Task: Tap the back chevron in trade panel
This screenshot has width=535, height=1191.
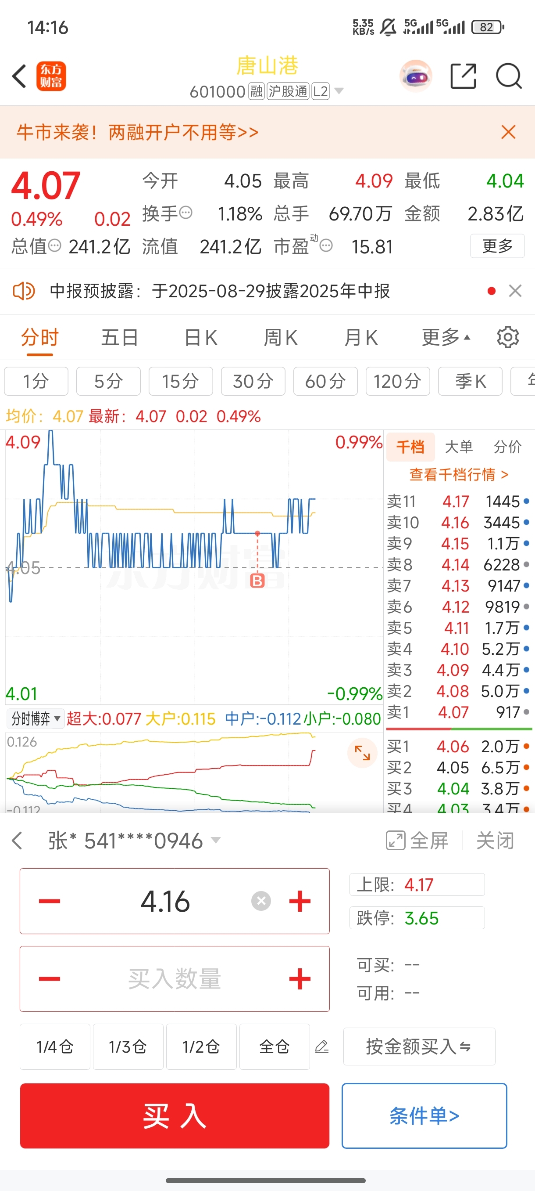Action: tap(17, 841)
